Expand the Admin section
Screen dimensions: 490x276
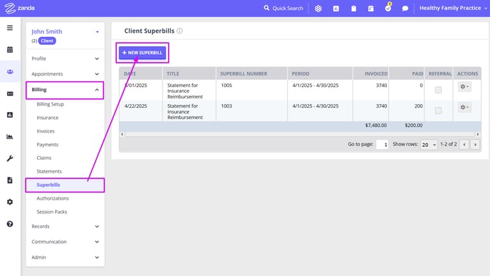(65, 257)
